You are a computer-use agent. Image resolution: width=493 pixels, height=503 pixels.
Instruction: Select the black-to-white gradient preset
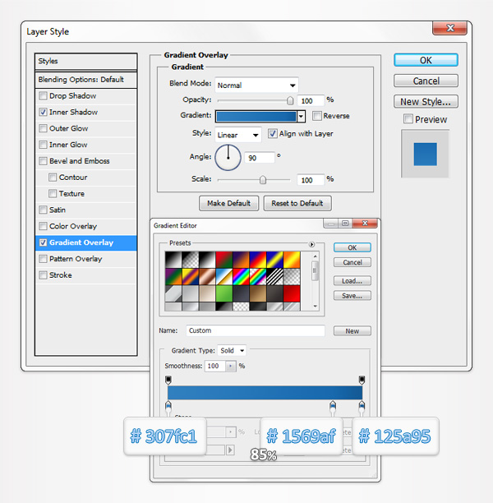click(173, 260)
